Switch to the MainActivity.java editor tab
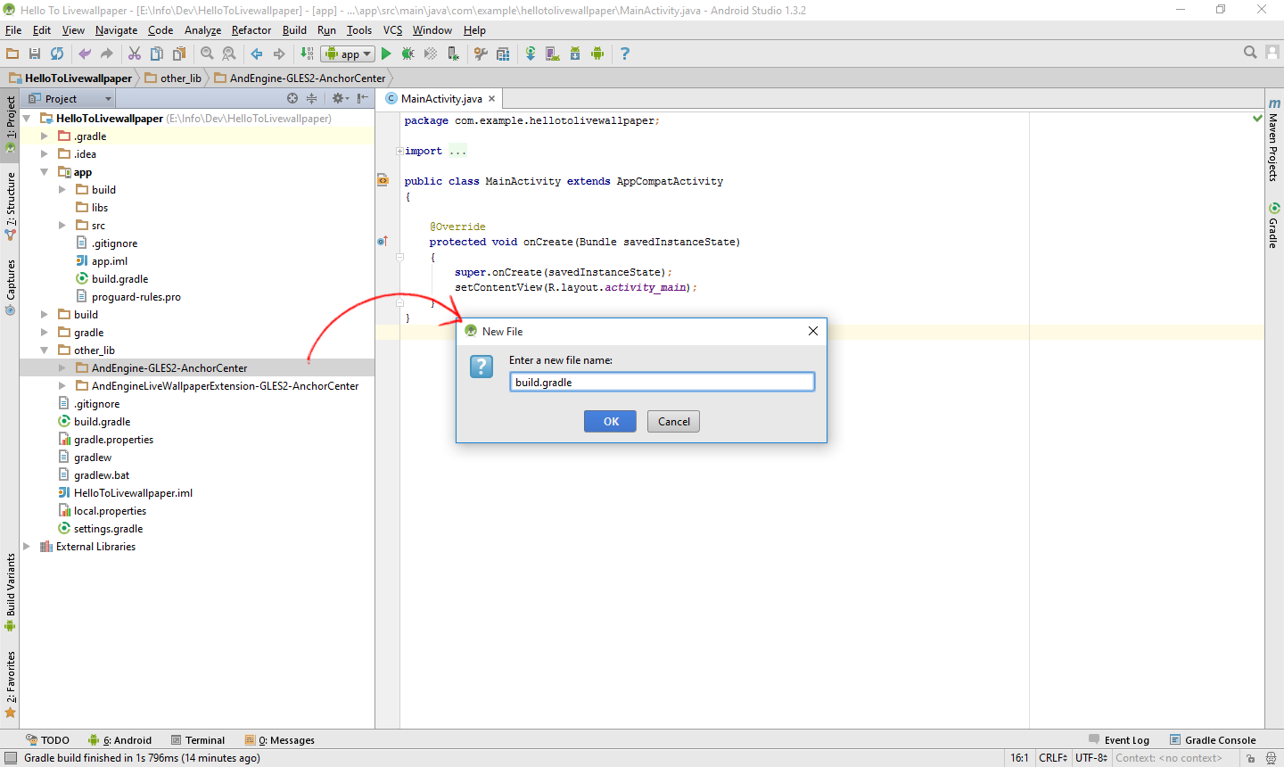This screenshot has width=1284, height=767. (x=441, y=99)
